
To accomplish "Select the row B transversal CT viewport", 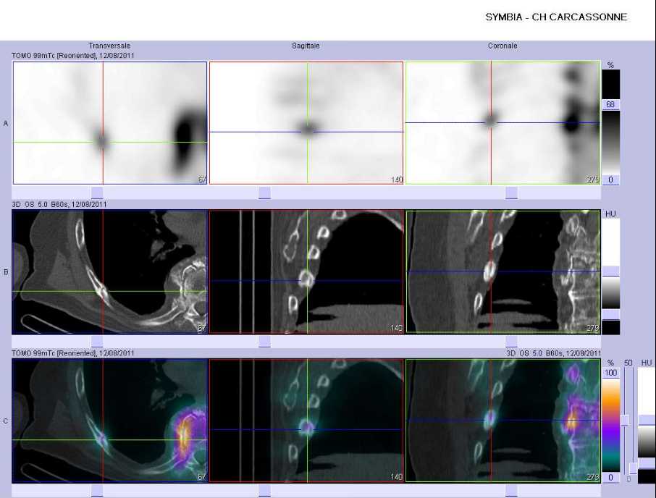I will point(110,271).
